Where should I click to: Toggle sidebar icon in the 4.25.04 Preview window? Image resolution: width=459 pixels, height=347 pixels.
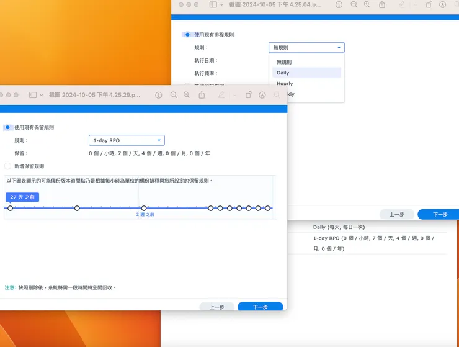(213, 4)
